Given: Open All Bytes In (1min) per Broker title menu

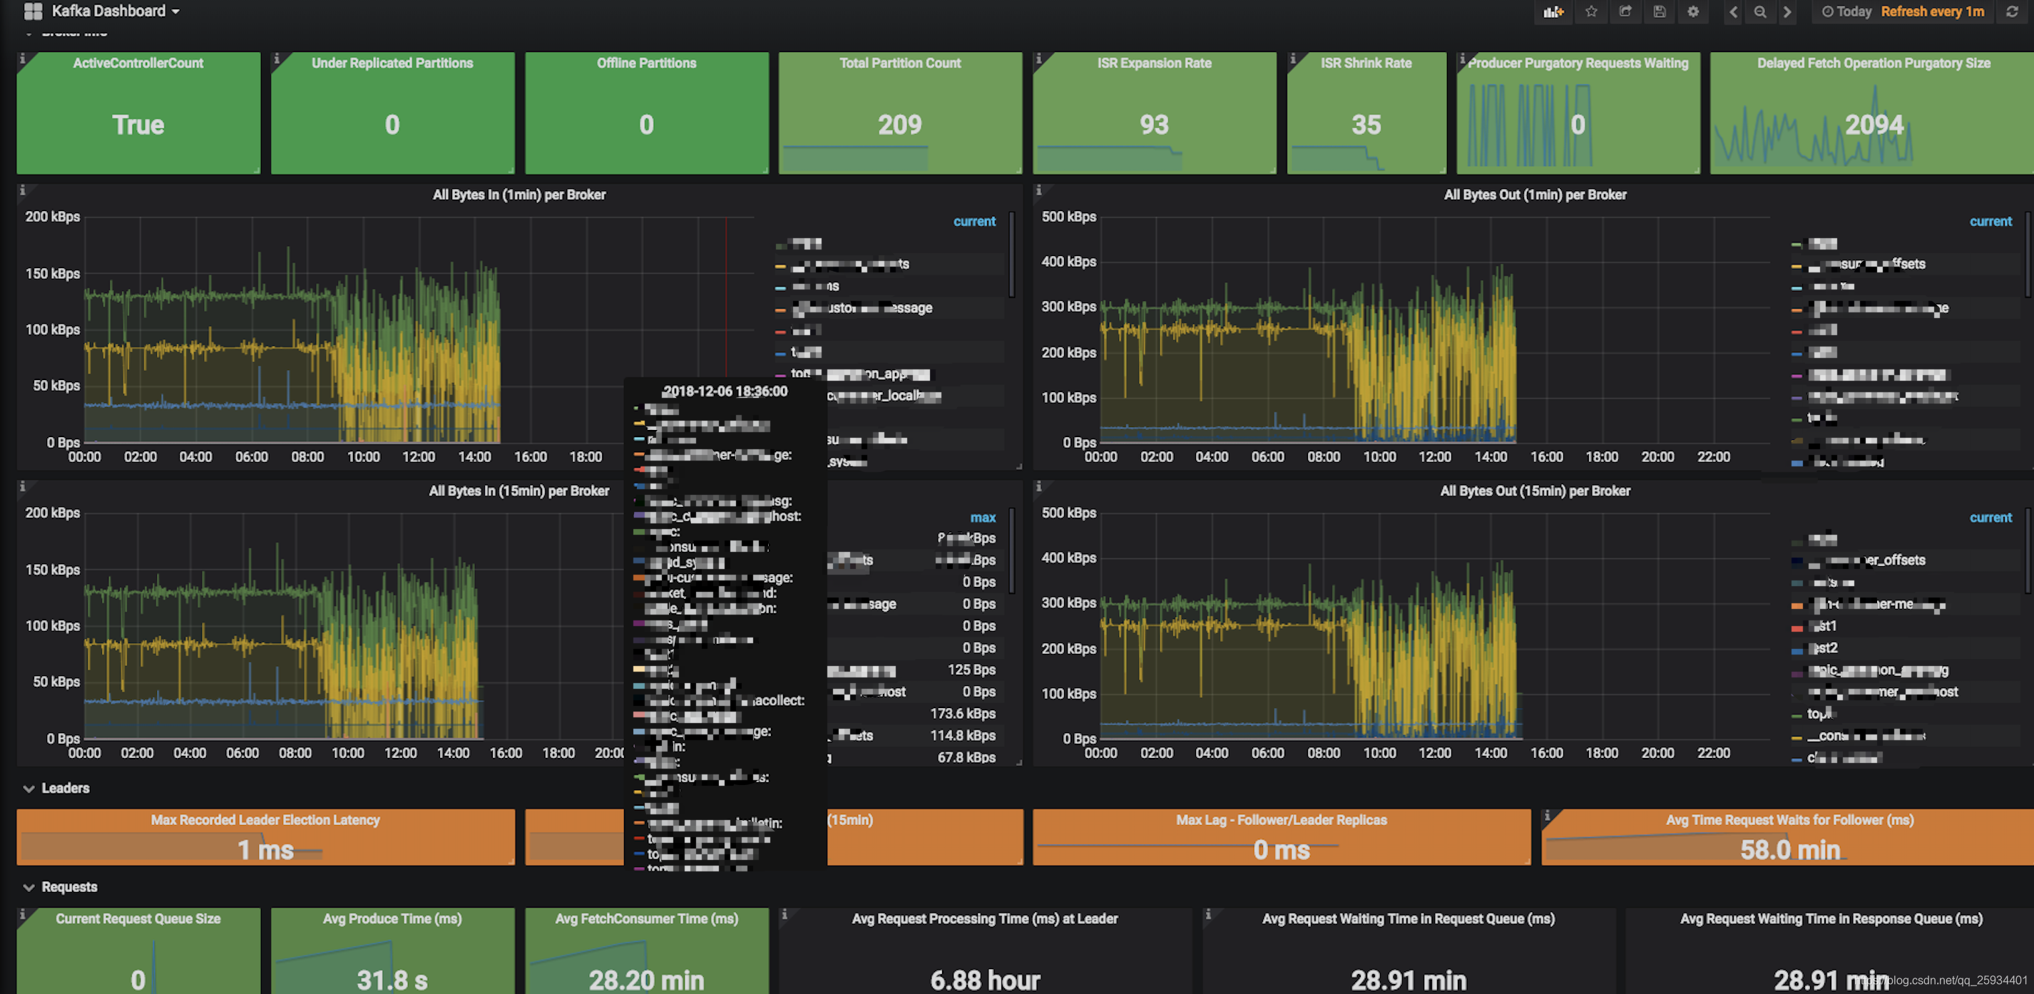Looking at the screenshot, I should (518, 194).
